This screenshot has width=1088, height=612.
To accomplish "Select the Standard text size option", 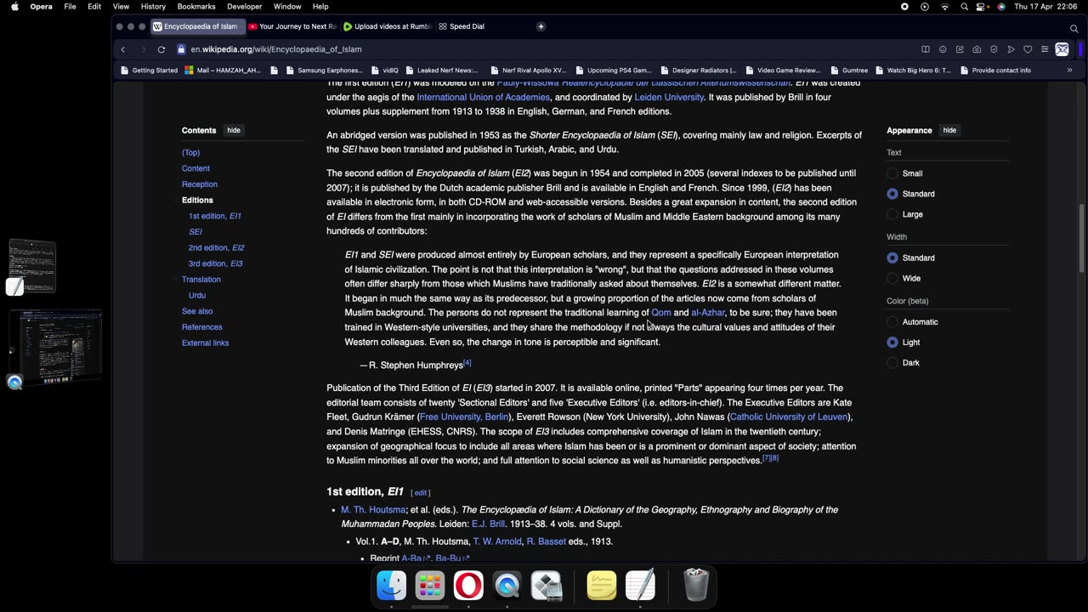I will tap(892, 194).
